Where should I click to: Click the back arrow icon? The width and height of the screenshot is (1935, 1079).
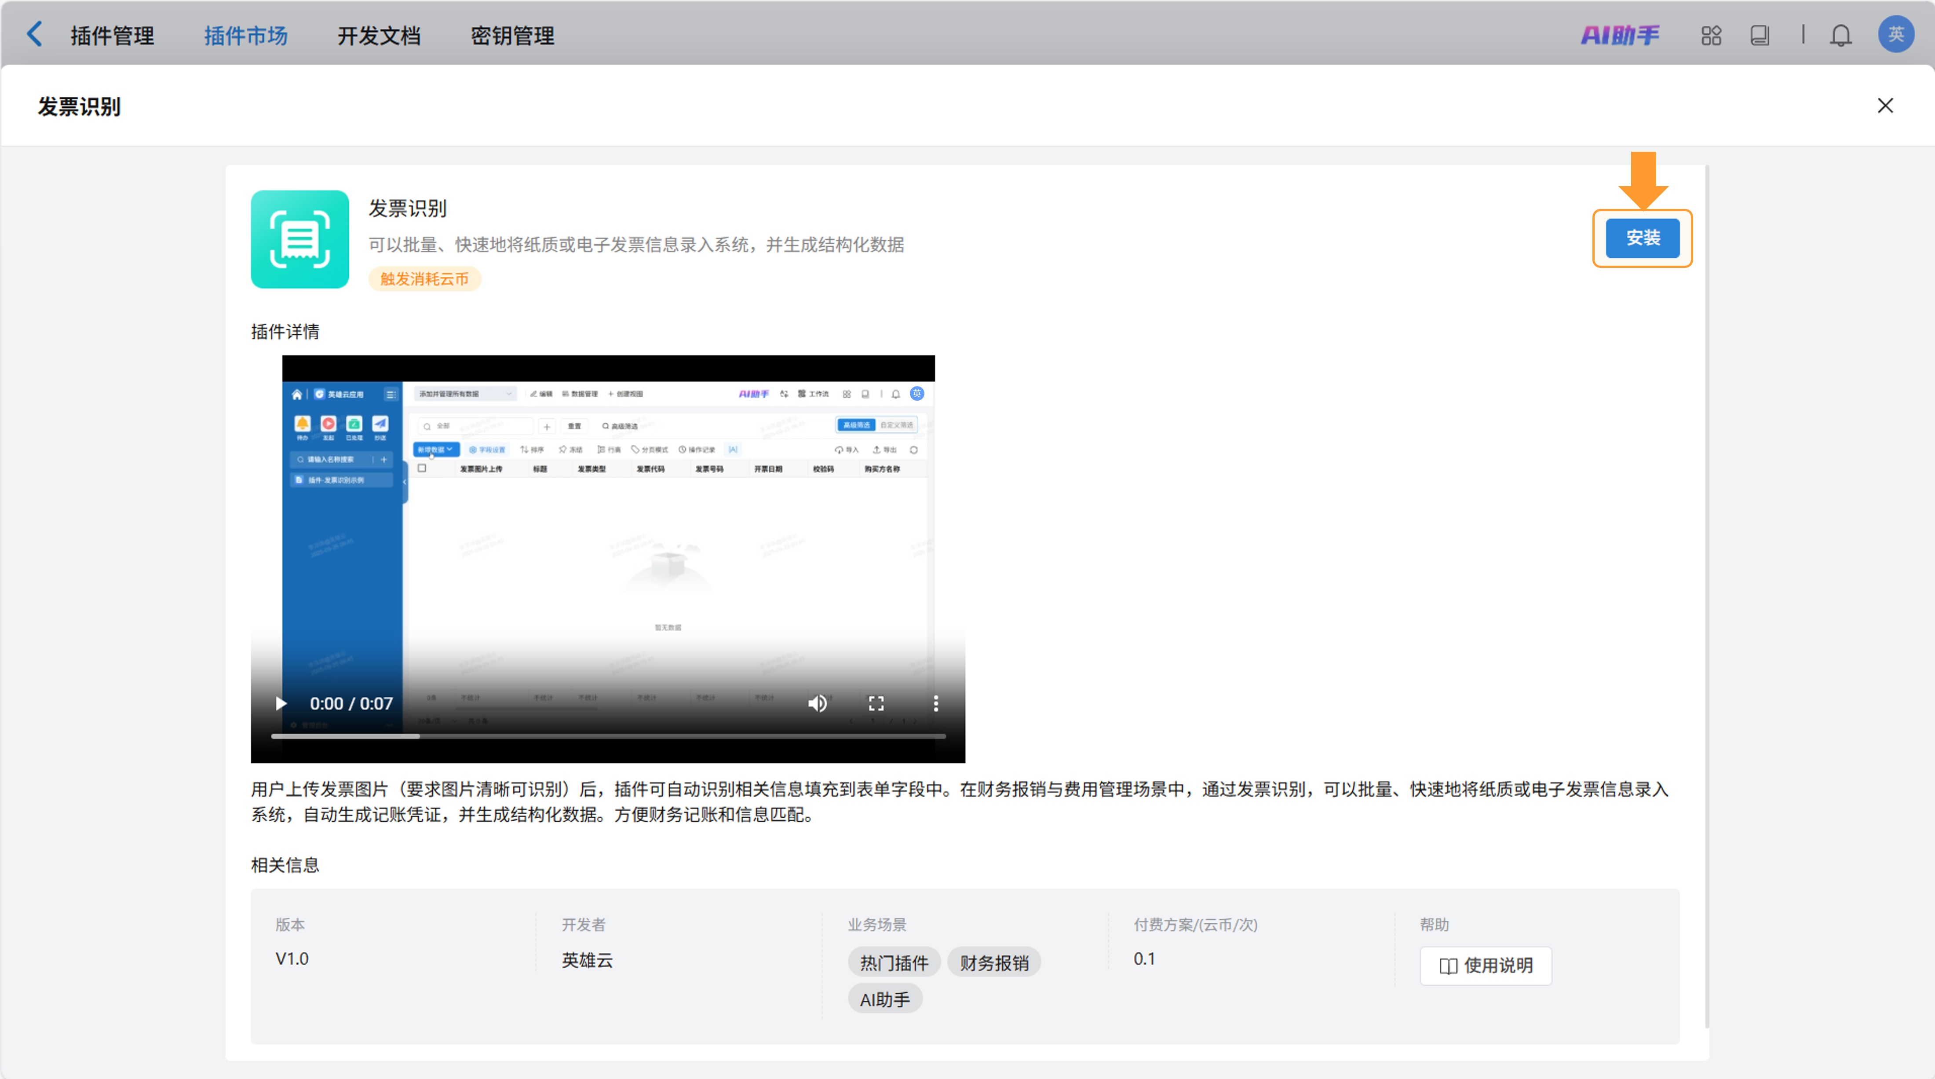[x=35, y=35]
